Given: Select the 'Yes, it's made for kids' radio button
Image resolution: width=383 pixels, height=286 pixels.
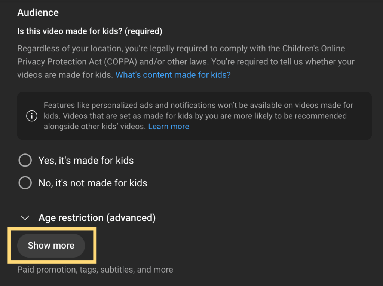Looking at the screenshot, I should click(25, 160).
